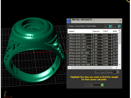Click the Metal Weights scale icon
This screenshot has width=131, height=98.
tap(69, 21)
